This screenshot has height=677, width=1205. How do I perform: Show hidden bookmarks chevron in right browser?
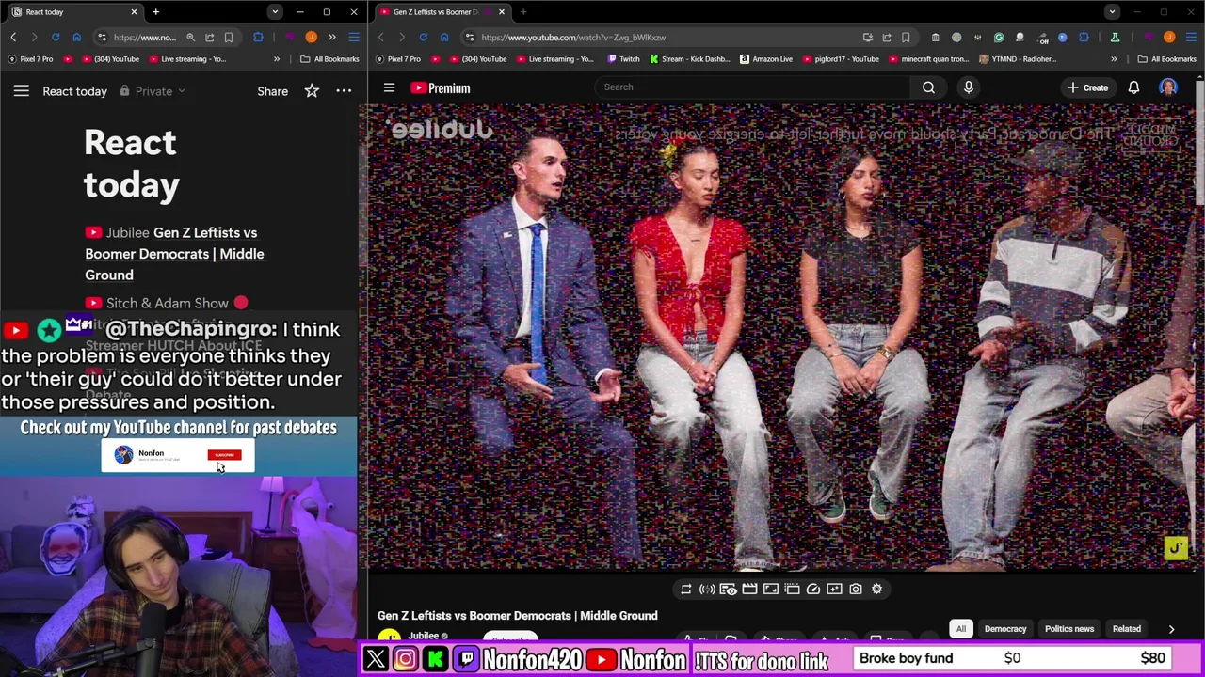pyautogui.click(x=1114, y=59)
